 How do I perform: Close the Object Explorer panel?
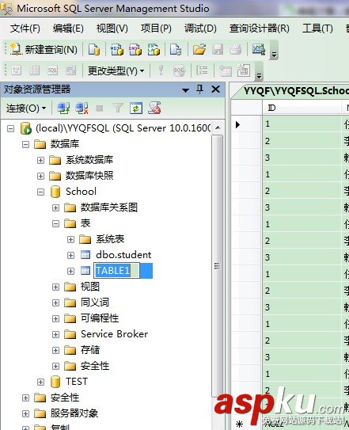(216, 89)
